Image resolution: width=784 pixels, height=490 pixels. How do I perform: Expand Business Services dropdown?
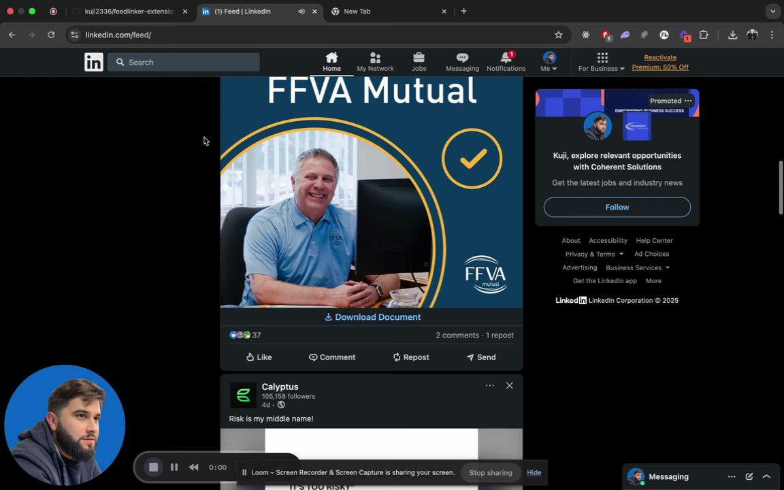[638, 267]
